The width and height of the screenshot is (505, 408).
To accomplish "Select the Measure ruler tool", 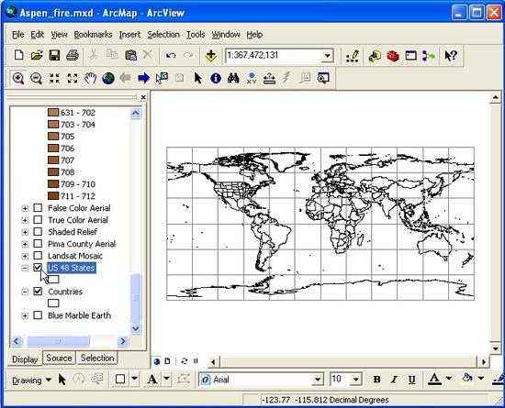I will [x=269, y=78].
